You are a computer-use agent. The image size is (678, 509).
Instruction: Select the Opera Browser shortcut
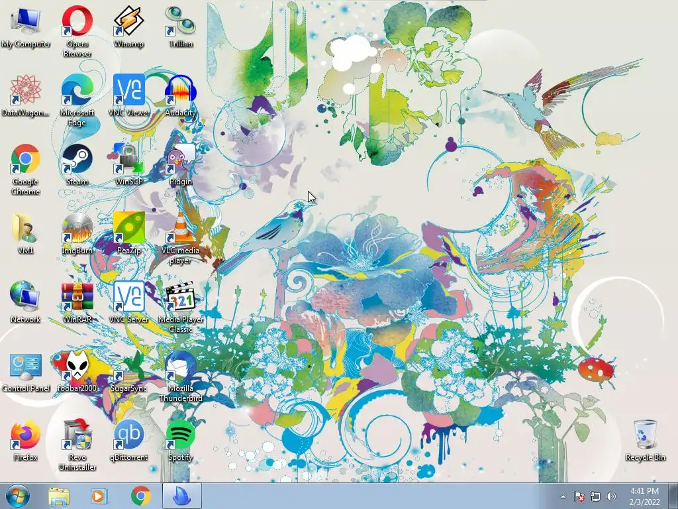click(x=77, y=31)
